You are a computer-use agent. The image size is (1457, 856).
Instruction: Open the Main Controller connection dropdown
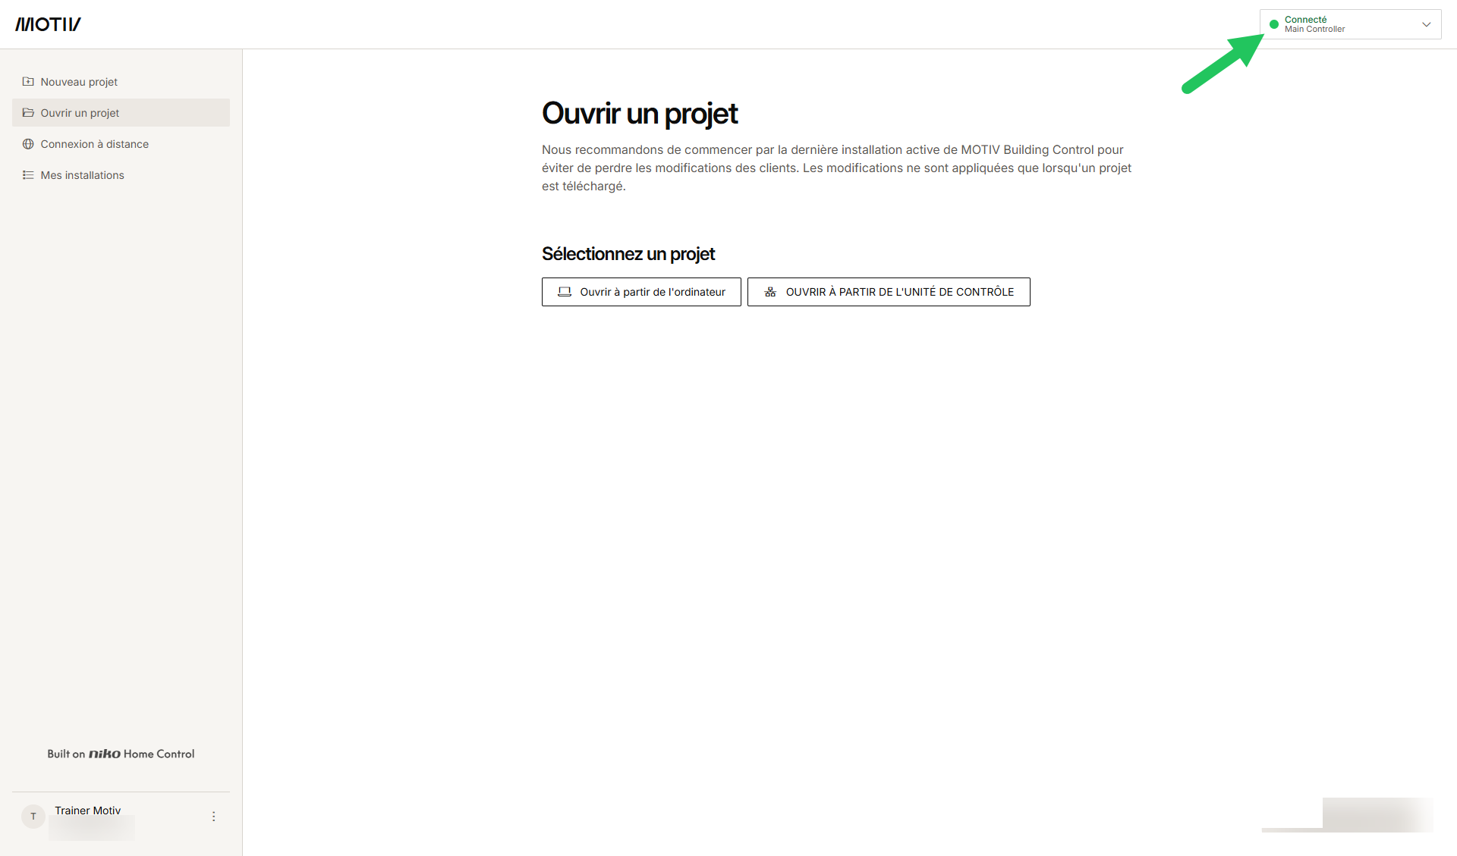pos(1351,24)
